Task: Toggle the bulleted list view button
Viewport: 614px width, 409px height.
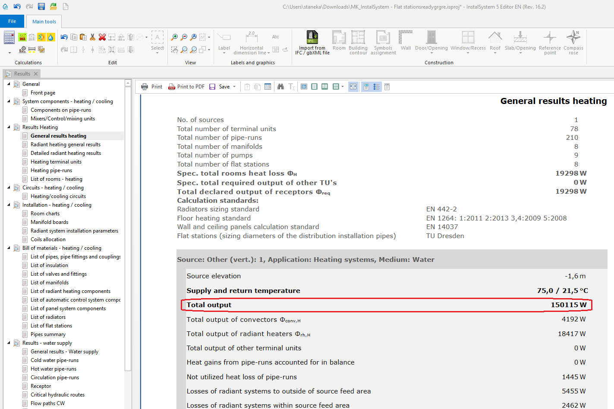Action: coord(377,87)
